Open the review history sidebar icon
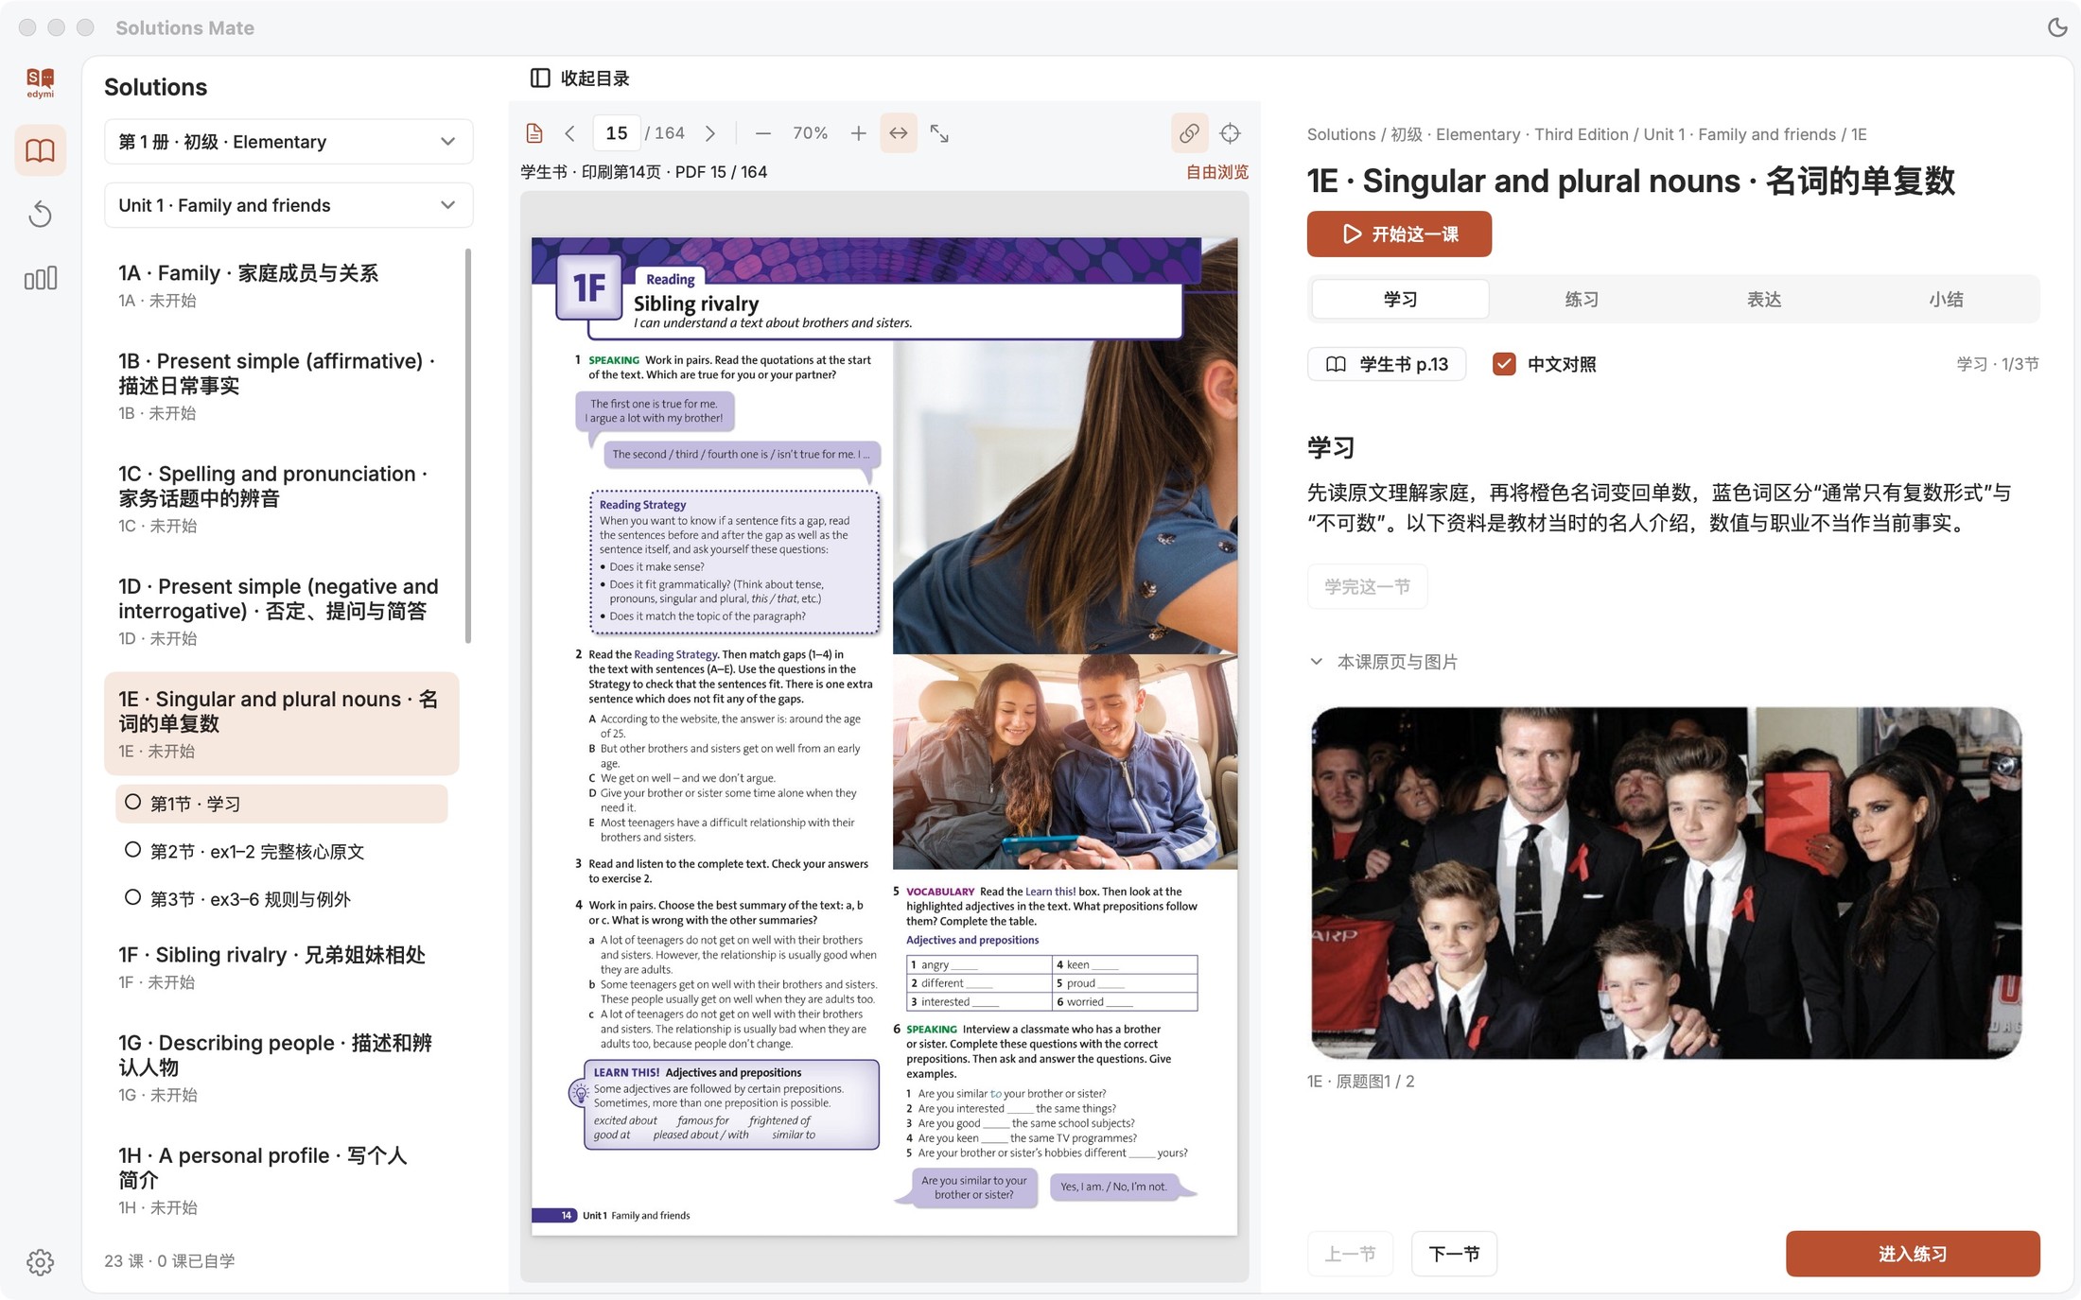2081x1300 pixels. tap(40, 215)
